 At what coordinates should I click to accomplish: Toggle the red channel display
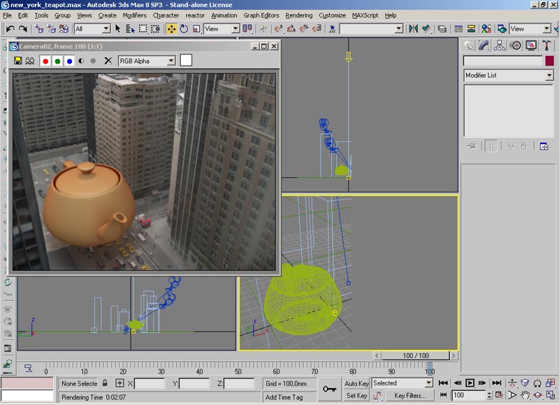pos(46,61)
